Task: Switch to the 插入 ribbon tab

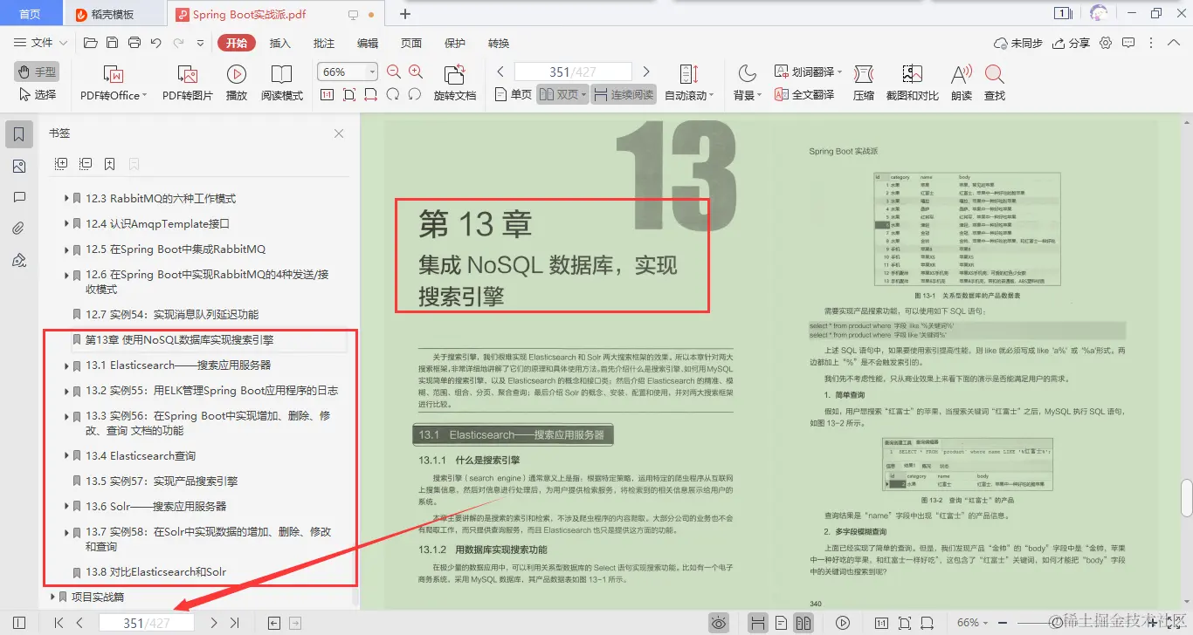Action: (x=279, y=42)
